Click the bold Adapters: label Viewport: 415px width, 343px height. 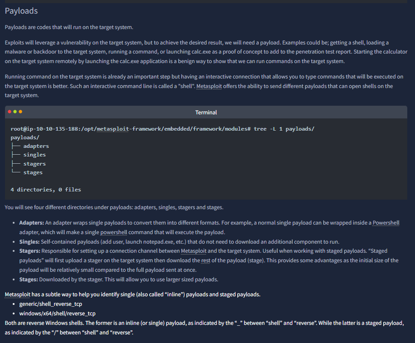tap(31, 223)
